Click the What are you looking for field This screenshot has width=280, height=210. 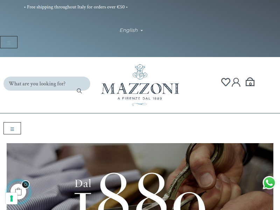[x=47, y=84]
